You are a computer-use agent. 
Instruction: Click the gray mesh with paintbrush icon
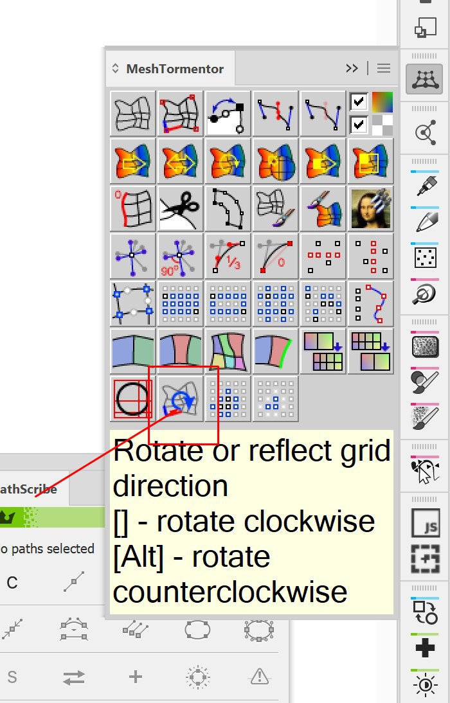tap(276, 208)
